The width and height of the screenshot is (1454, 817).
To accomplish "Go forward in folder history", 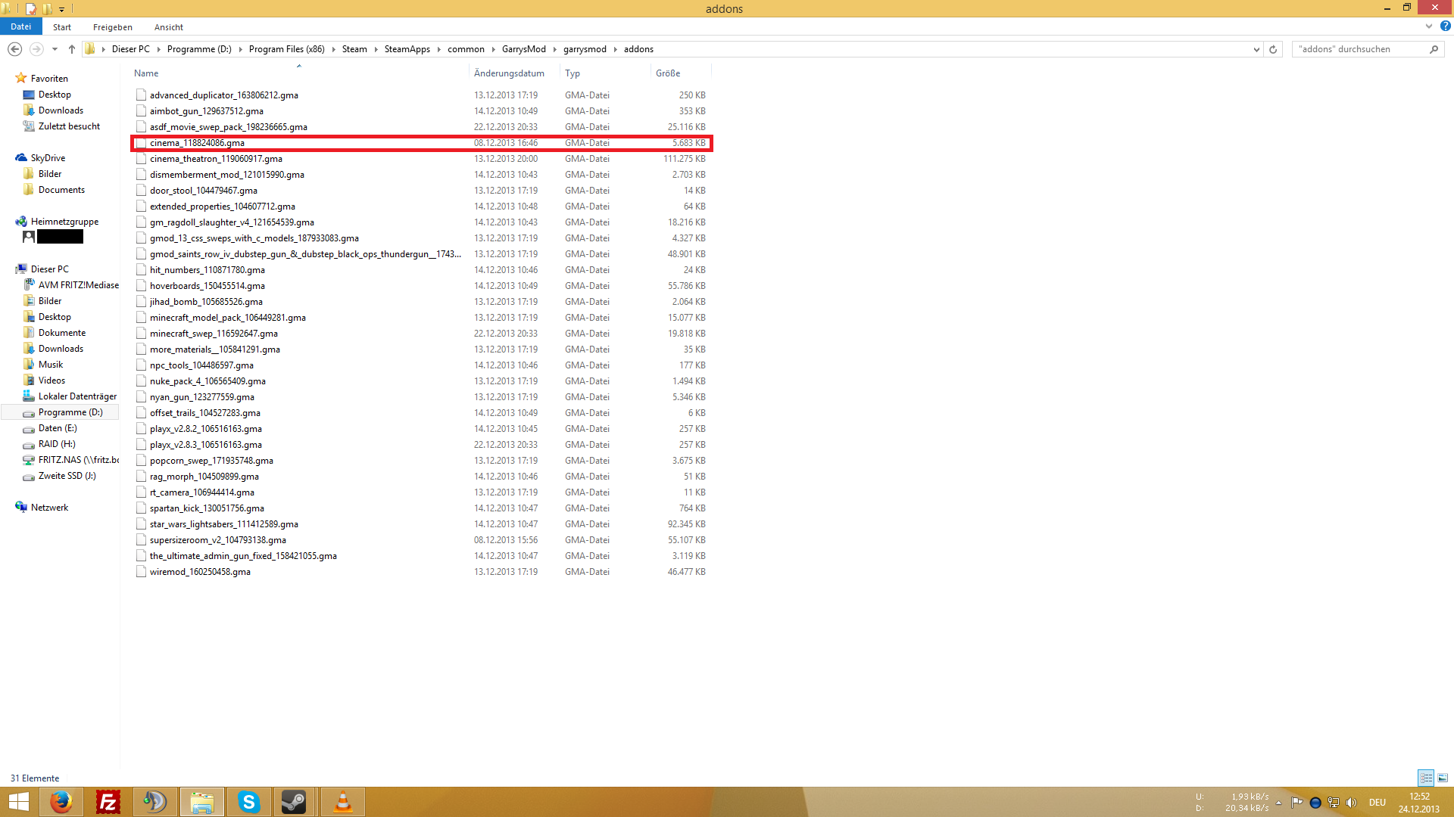I will [36, 49].
